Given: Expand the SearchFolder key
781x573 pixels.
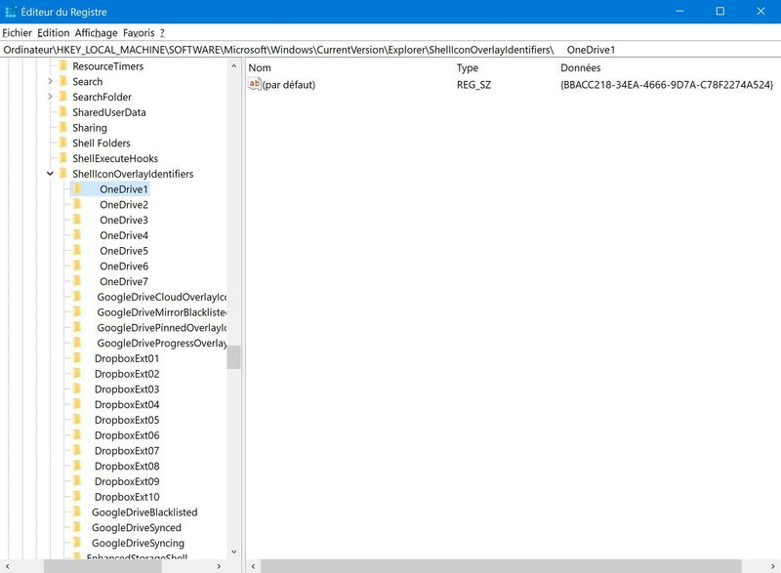Looking at the screenshot, I should (50, 97).
